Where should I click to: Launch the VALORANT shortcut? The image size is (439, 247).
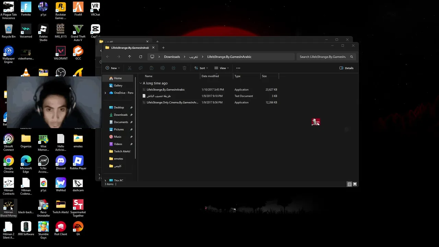[61, 53]
